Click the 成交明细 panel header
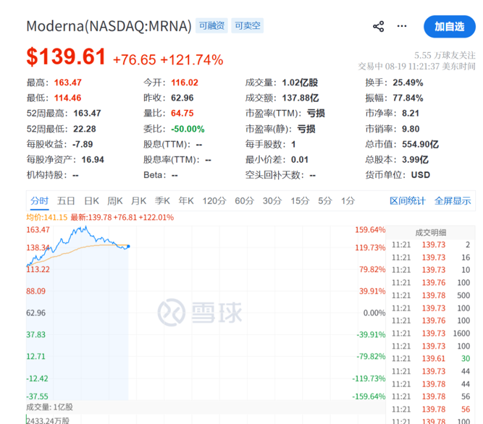This screenshot has height=424, width=483. (430, 232)
